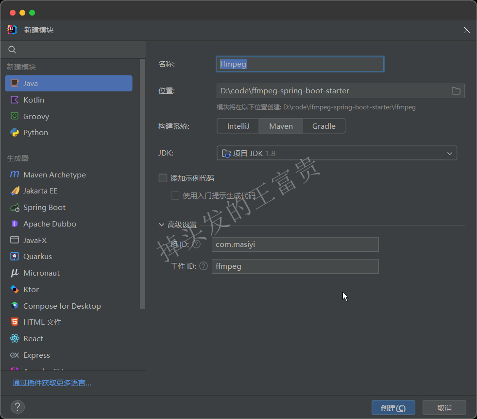Select the Ktor generator icon

click(15, 289)
